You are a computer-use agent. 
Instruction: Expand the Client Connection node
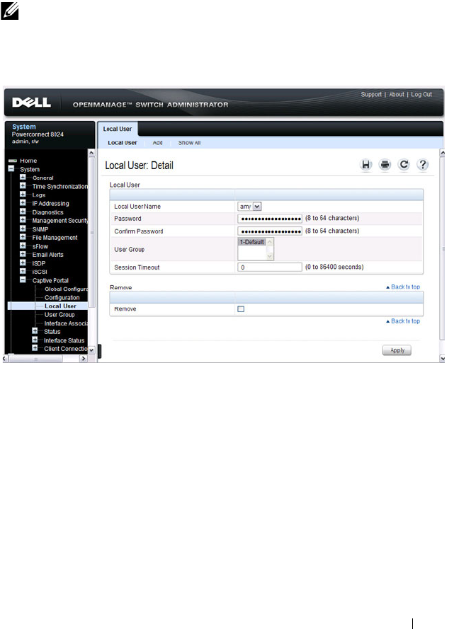pos(35,348)
